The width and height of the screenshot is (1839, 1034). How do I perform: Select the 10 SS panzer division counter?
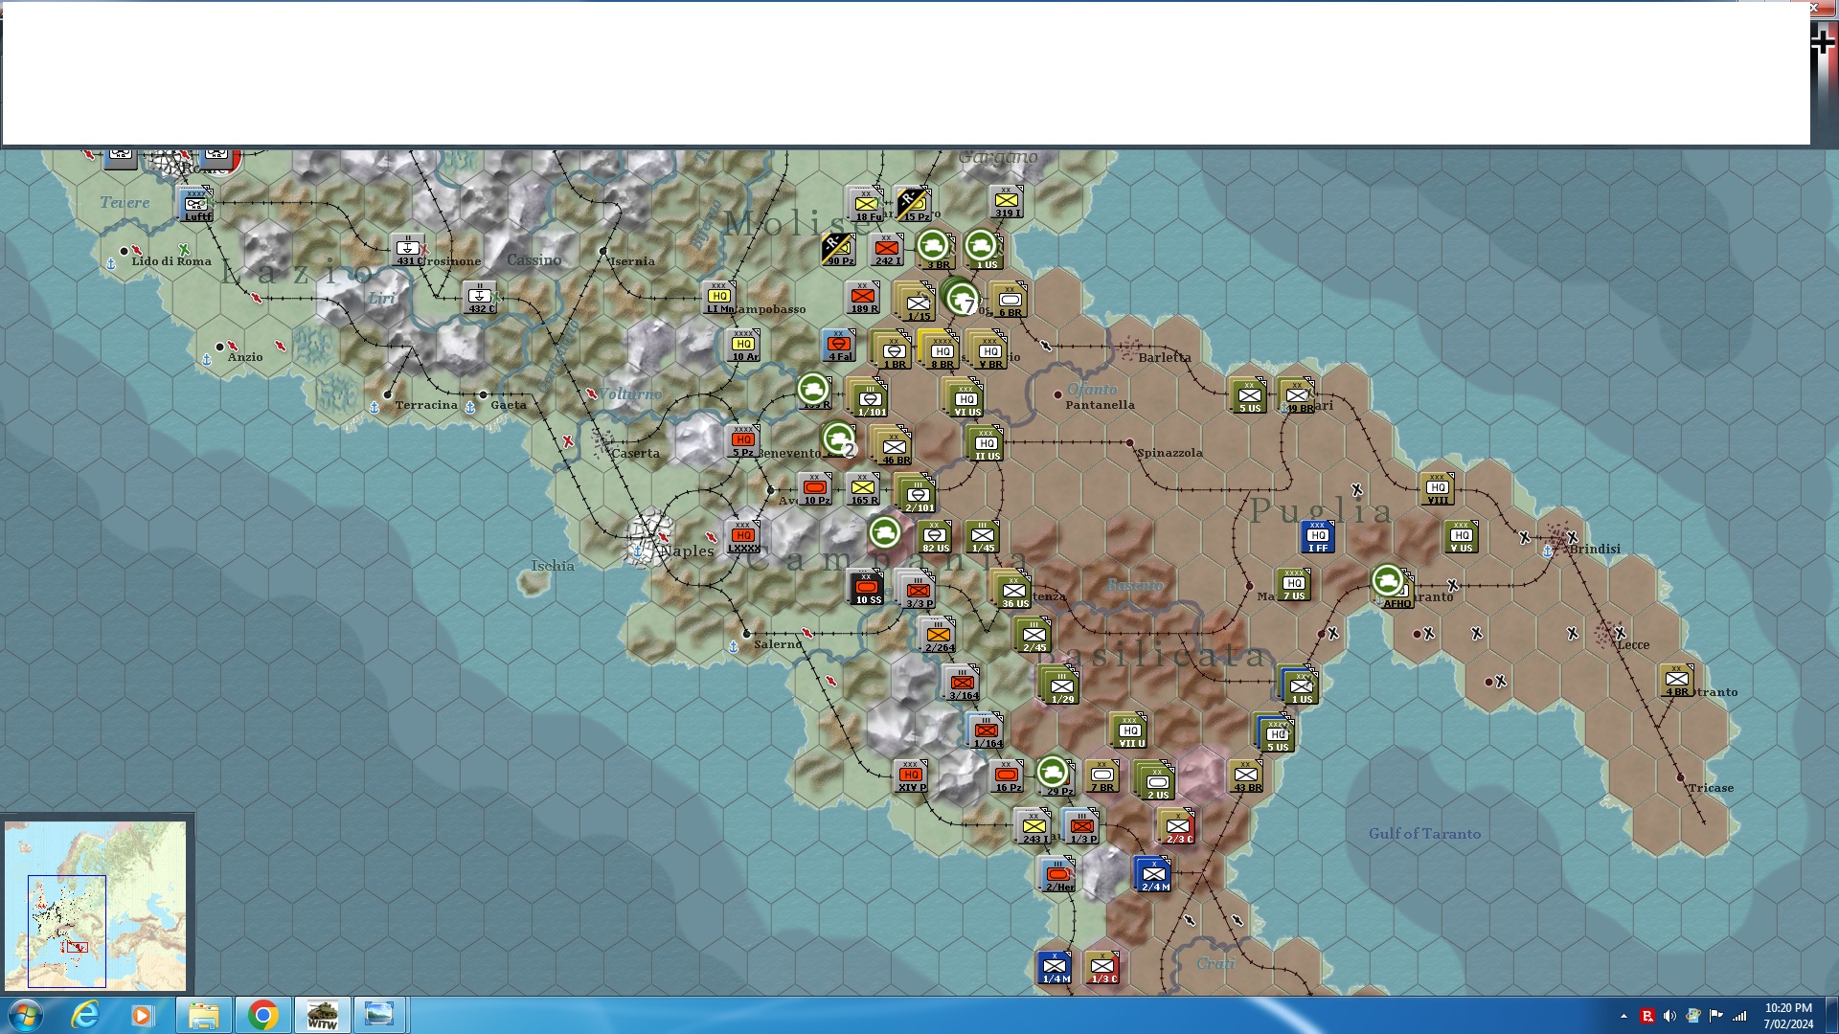[x=867, y=588]
